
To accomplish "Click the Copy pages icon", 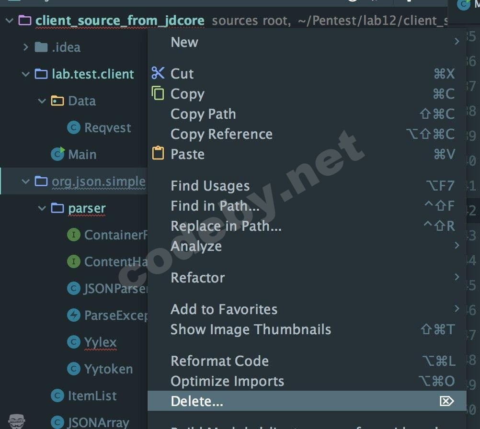I will point(158,93).
